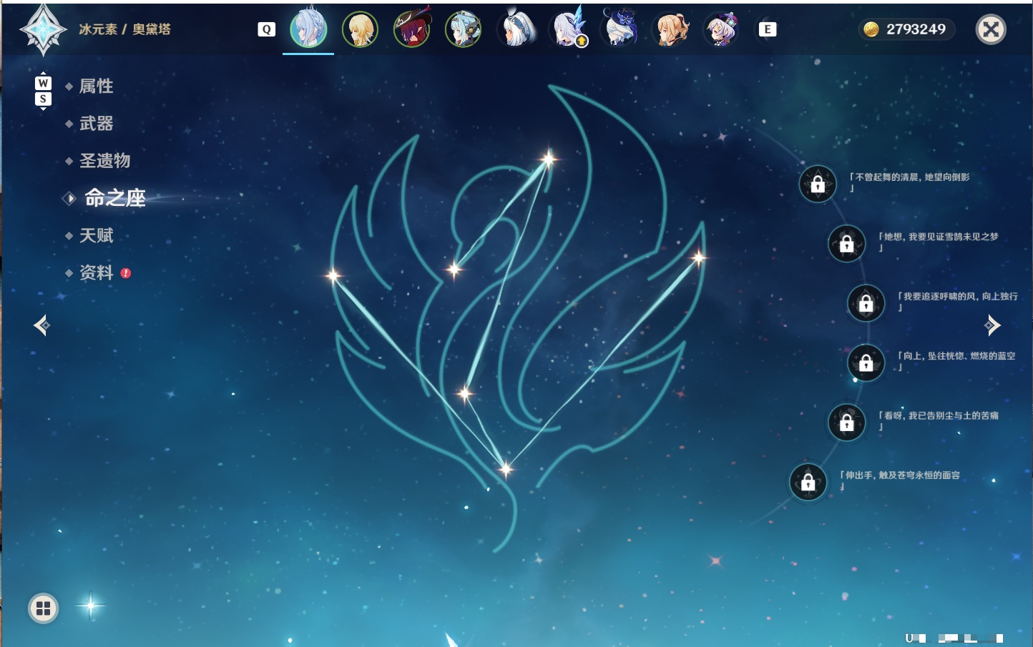Viewport: 1033px width, 647px height.
Task: Click the text 「伸出手, 触及苍穹永恒的面容」
Action: pyautogui.click(x=900, y=480)
